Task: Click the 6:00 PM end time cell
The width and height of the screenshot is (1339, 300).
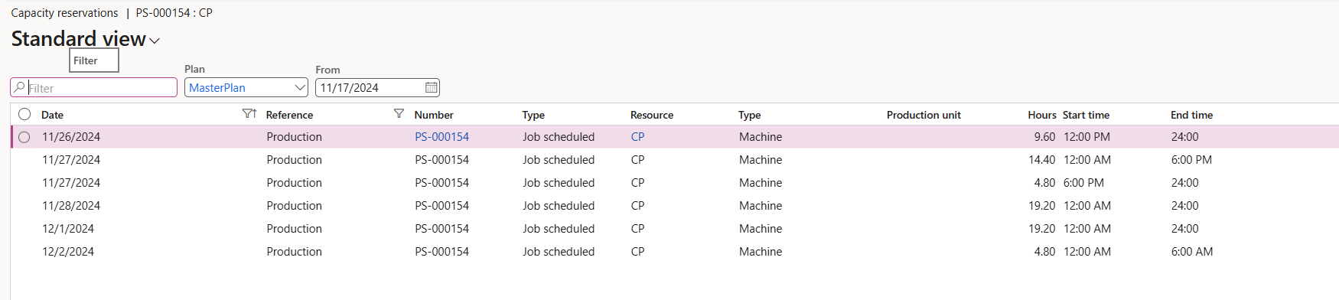Action: pyautogui.click(x=1191, y=160)
